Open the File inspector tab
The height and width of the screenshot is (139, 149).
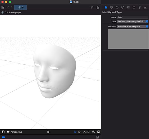pos(106,7)
